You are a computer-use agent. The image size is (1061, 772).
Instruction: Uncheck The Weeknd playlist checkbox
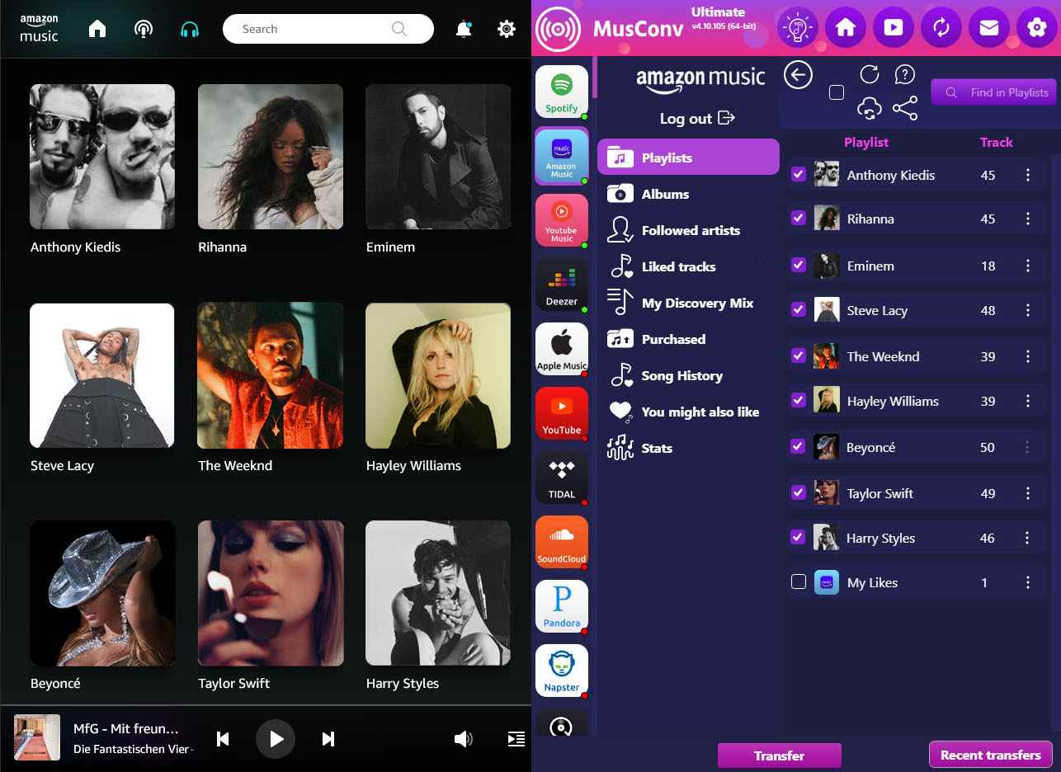pyautogui.click(x=798, y=355)
